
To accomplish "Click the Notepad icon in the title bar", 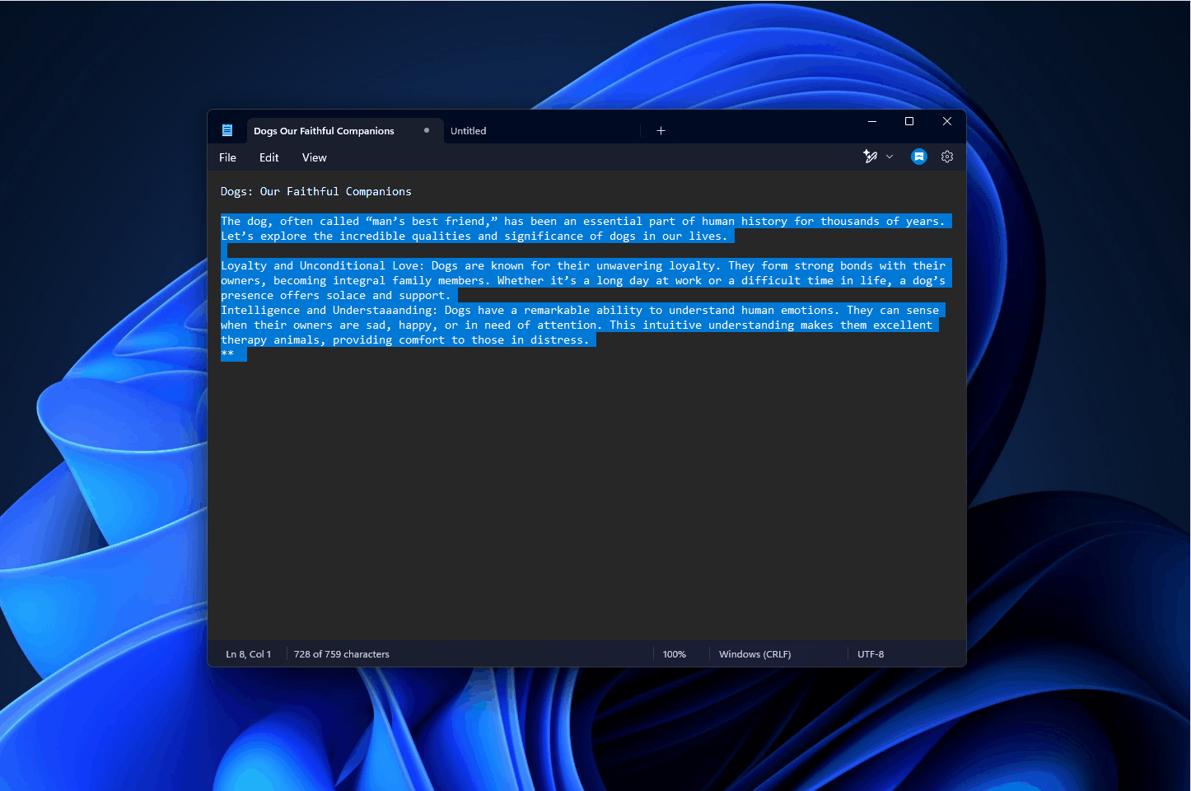I will click(x=227, y=129).
